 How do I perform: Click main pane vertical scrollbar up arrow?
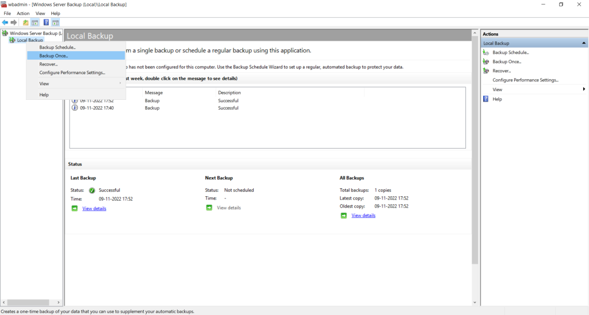point(475,33)
